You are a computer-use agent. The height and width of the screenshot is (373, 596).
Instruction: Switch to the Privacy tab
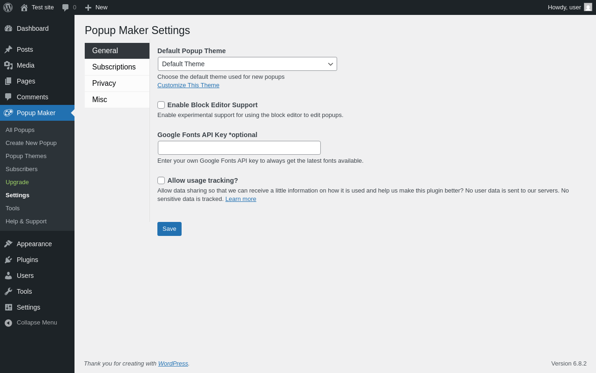pyautogui.click(x=117, y=83)
